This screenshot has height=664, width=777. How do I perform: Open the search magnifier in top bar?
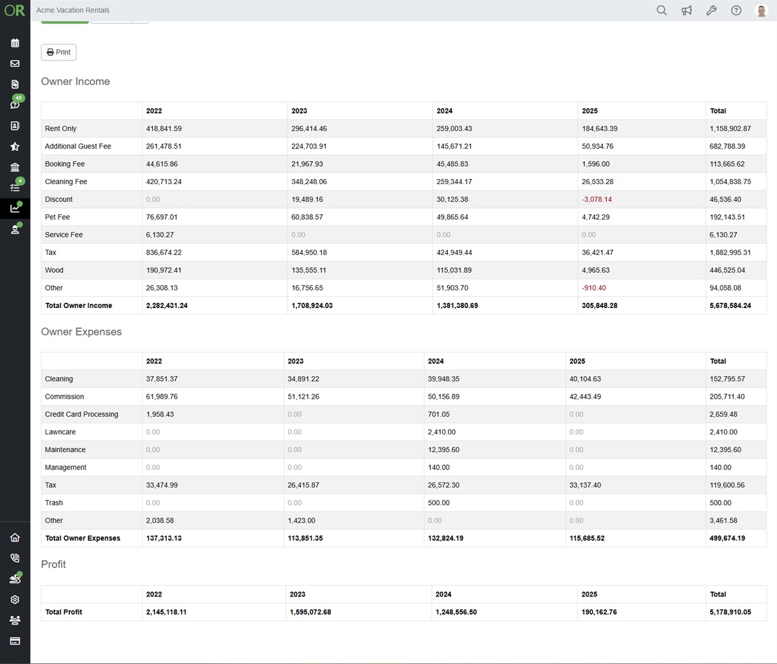(661, 10)
